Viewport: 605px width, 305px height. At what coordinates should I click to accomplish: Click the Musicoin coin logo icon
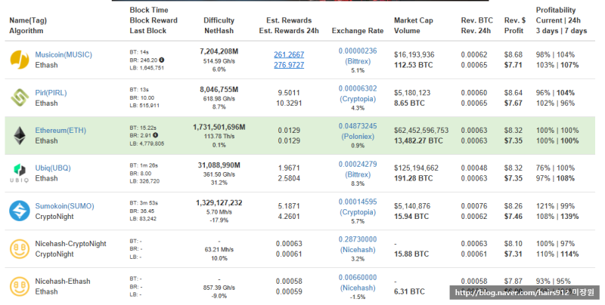pos(20,60)
